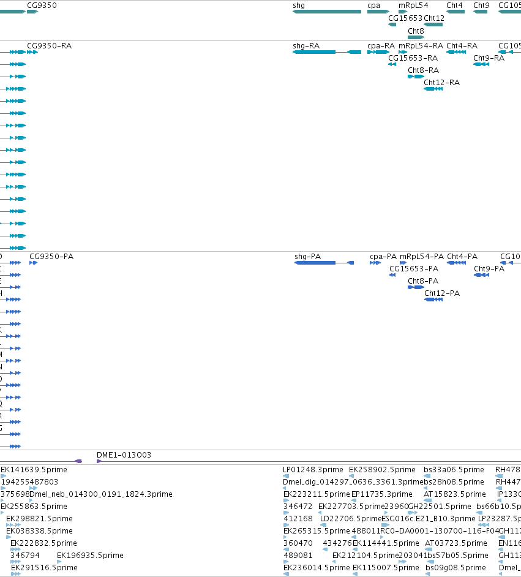
Task: Click the CG15653 gene label
Action: [x=405, y=18]
